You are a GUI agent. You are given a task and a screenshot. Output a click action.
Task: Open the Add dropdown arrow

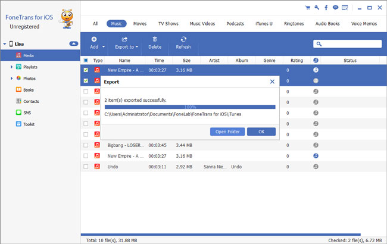[x=104, y=46]
